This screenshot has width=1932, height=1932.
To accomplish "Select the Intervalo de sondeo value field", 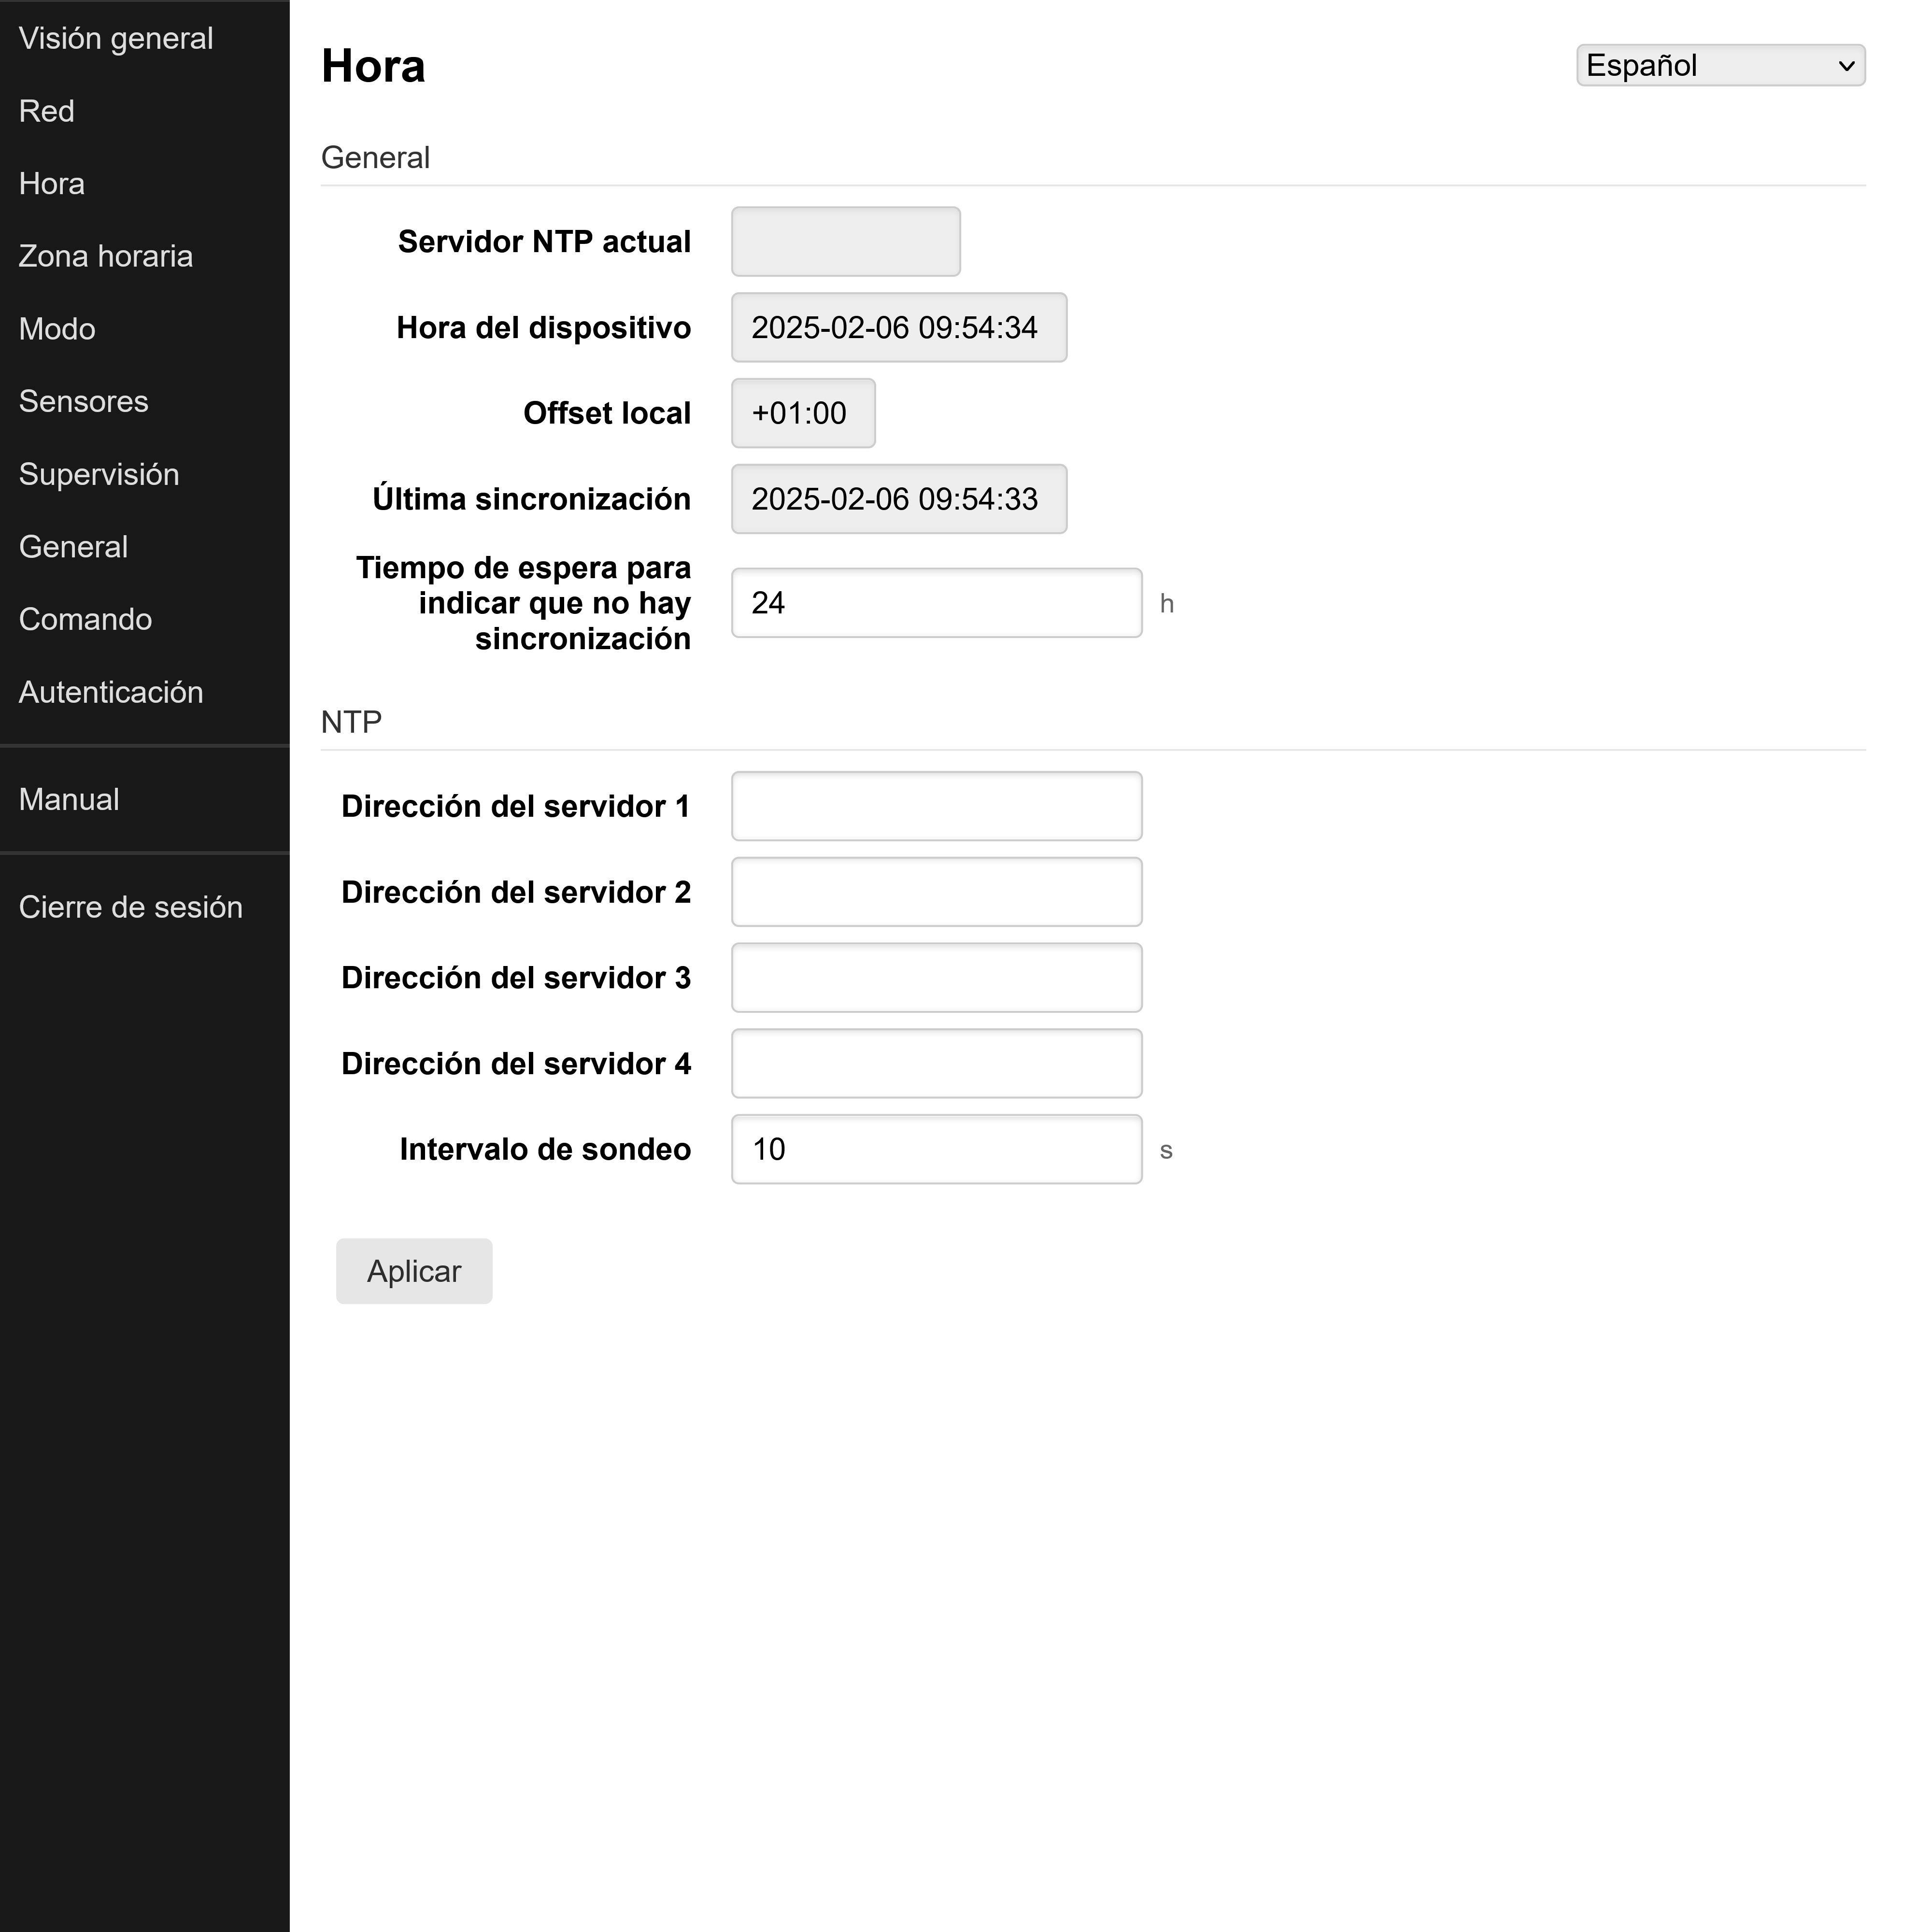I will 935,1150.
